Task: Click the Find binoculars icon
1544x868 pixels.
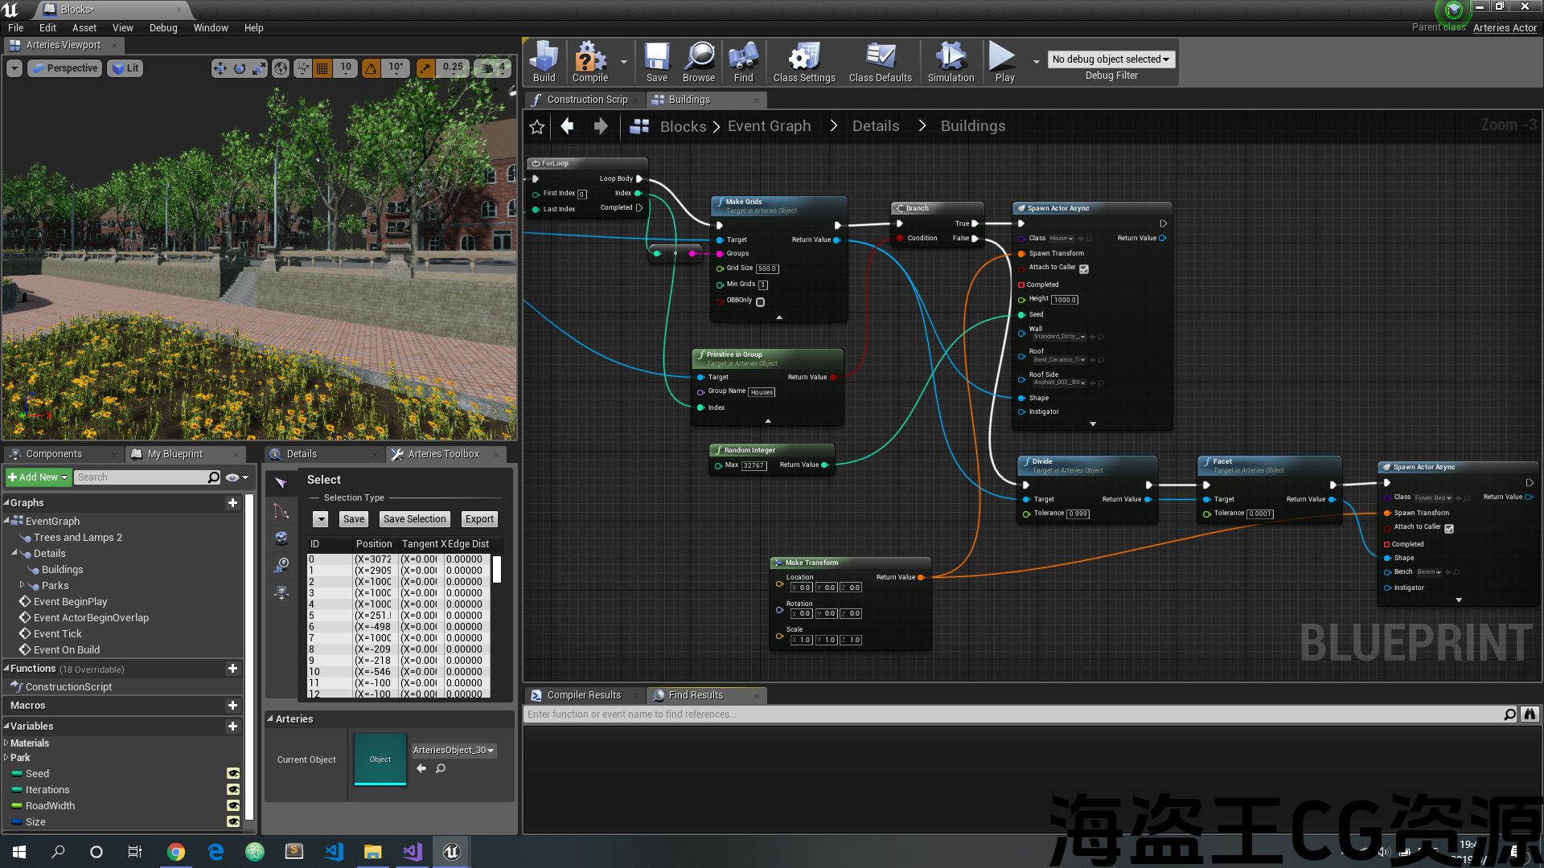Action: [x=743, y=61]
